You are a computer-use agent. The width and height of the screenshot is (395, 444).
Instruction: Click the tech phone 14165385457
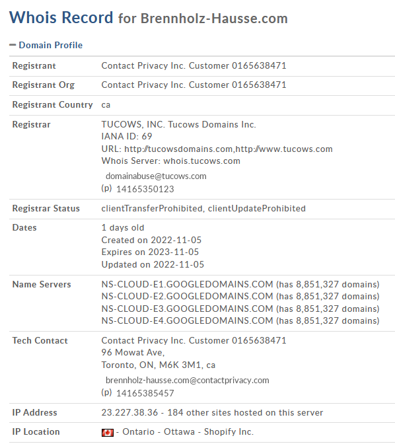click(145, 393)
